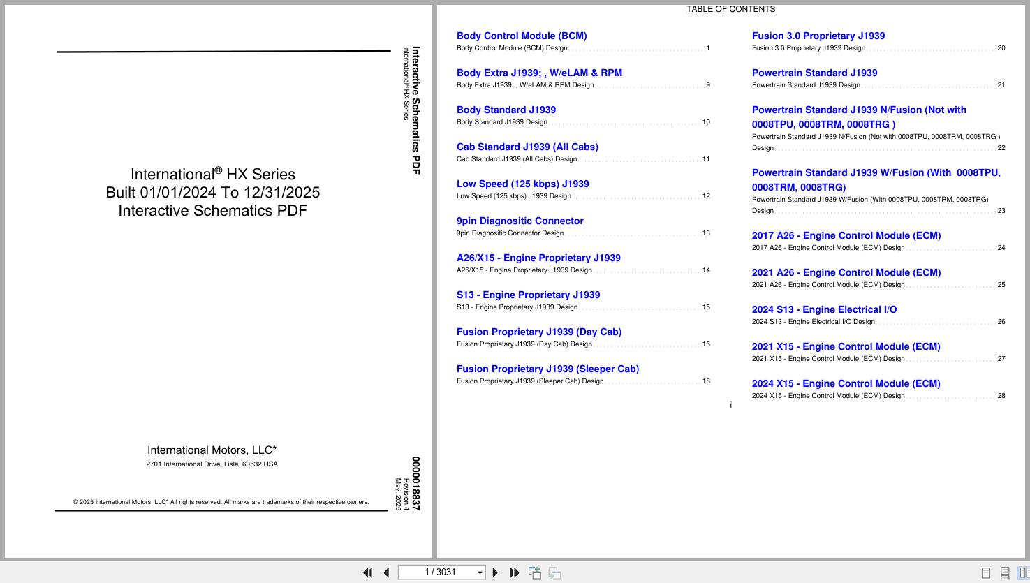Open 9pin Diagnositic Connector heading link
The width and height of the screenshot is (1030, 583).
coord(520,221)
